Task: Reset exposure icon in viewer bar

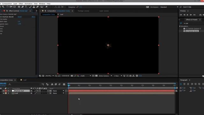Action: pyautogui.click(x=137, y=76)
